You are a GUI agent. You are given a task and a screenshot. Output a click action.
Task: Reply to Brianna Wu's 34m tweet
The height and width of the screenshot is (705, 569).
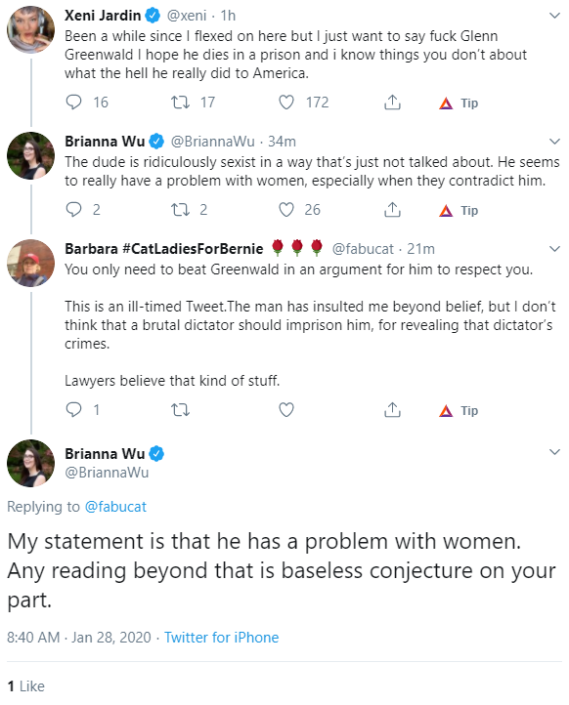pos(74,210)
